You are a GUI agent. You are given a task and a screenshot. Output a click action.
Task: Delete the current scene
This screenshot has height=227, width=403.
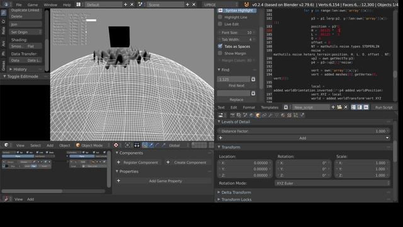point(194,4)
